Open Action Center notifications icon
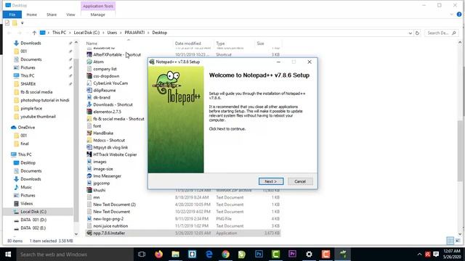 436,254
